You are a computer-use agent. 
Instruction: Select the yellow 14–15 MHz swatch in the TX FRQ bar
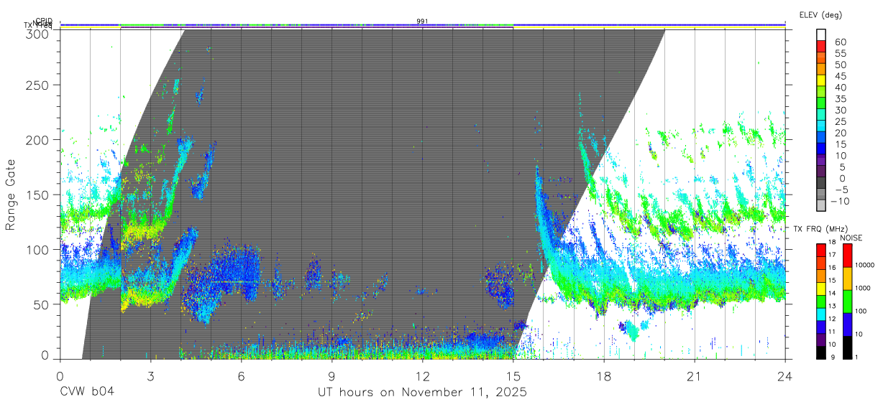click(x=821, y=288)
